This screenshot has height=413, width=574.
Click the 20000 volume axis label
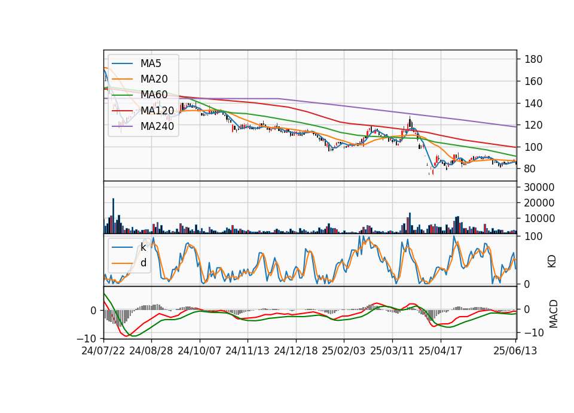539,203
